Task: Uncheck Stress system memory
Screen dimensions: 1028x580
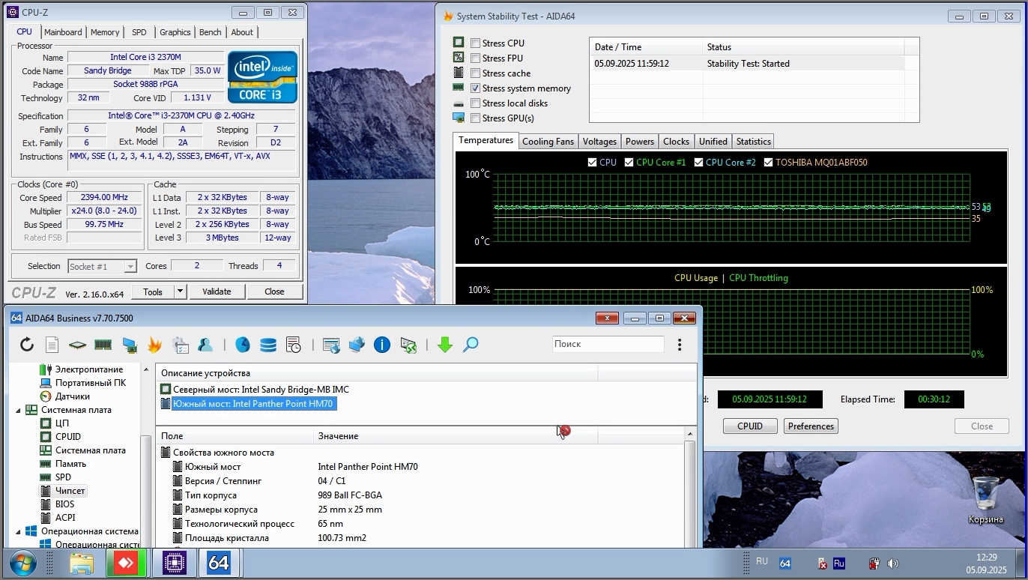Action: tap(475, 88)
